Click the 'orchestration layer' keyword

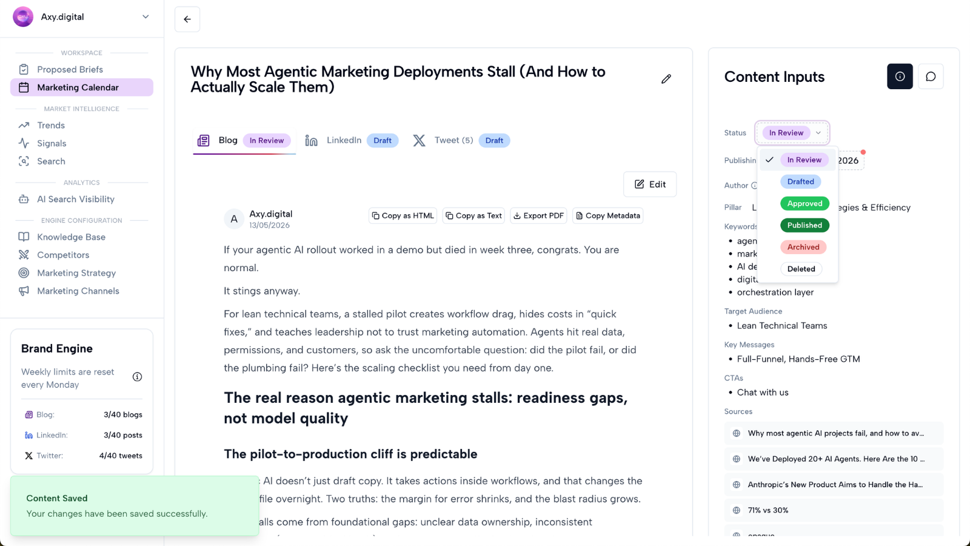(775, 292)
